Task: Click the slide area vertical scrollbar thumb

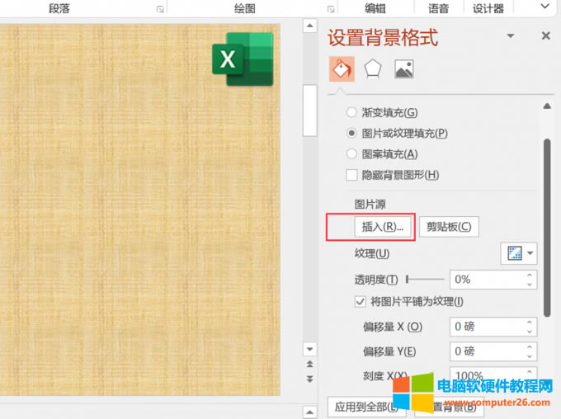Action: (x=310, y=111)
